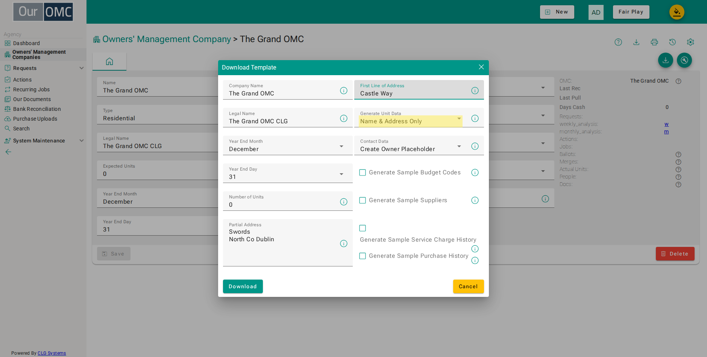Enable Generate Sample Budget Codes checkbox
Screen dimensions: 707x357
[x=363, y=172]
